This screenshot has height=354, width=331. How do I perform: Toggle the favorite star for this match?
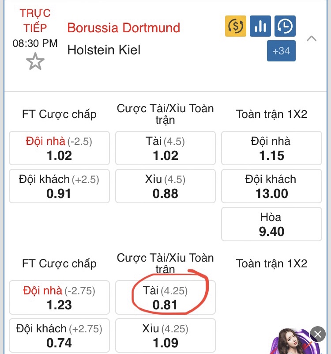(x=35, y=61)
